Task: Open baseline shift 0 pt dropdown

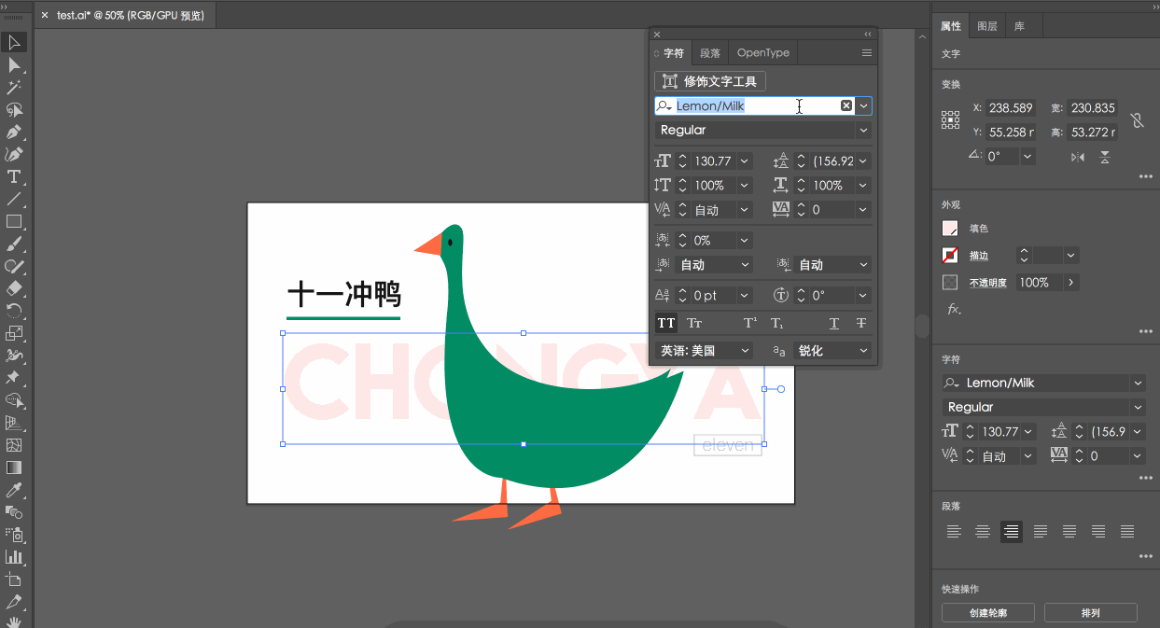Action: 745,295
